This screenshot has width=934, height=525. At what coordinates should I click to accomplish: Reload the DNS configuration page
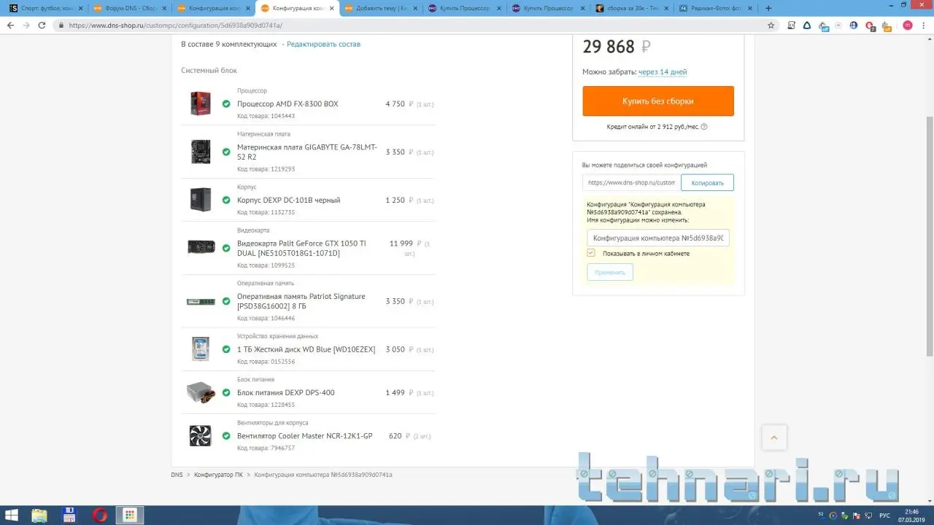[42, 25]
